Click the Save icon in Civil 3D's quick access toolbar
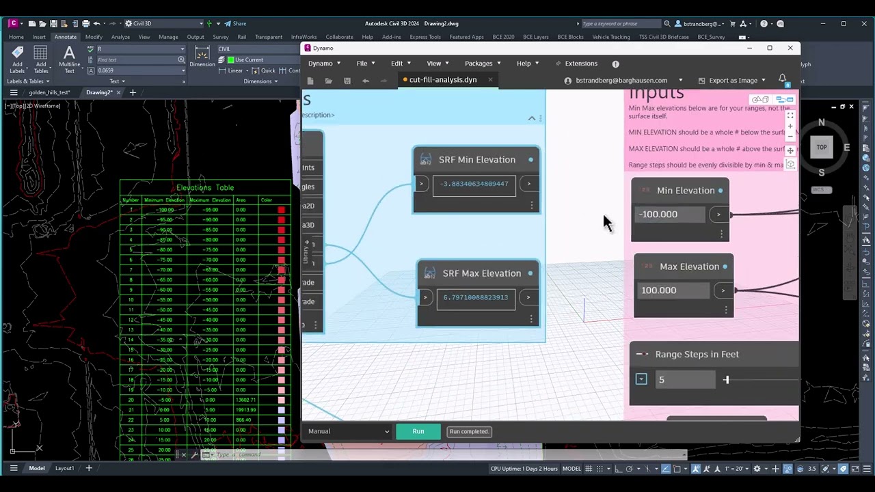Viewport: 875px width, 492px height. pos(54,23)
